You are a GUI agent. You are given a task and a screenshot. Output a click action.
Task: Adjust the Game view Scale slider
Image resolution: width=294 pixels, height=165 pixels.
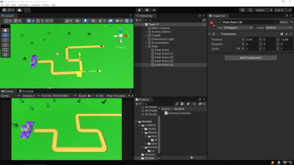[91, 96]
